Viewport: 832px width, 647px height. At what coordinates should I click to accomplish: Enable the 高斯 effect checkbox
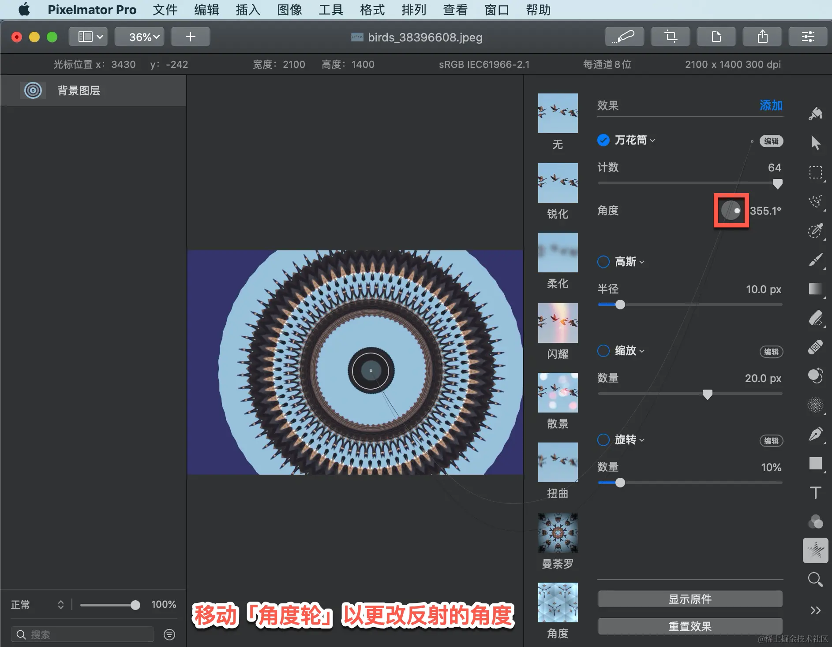click(x=603, y=262)
